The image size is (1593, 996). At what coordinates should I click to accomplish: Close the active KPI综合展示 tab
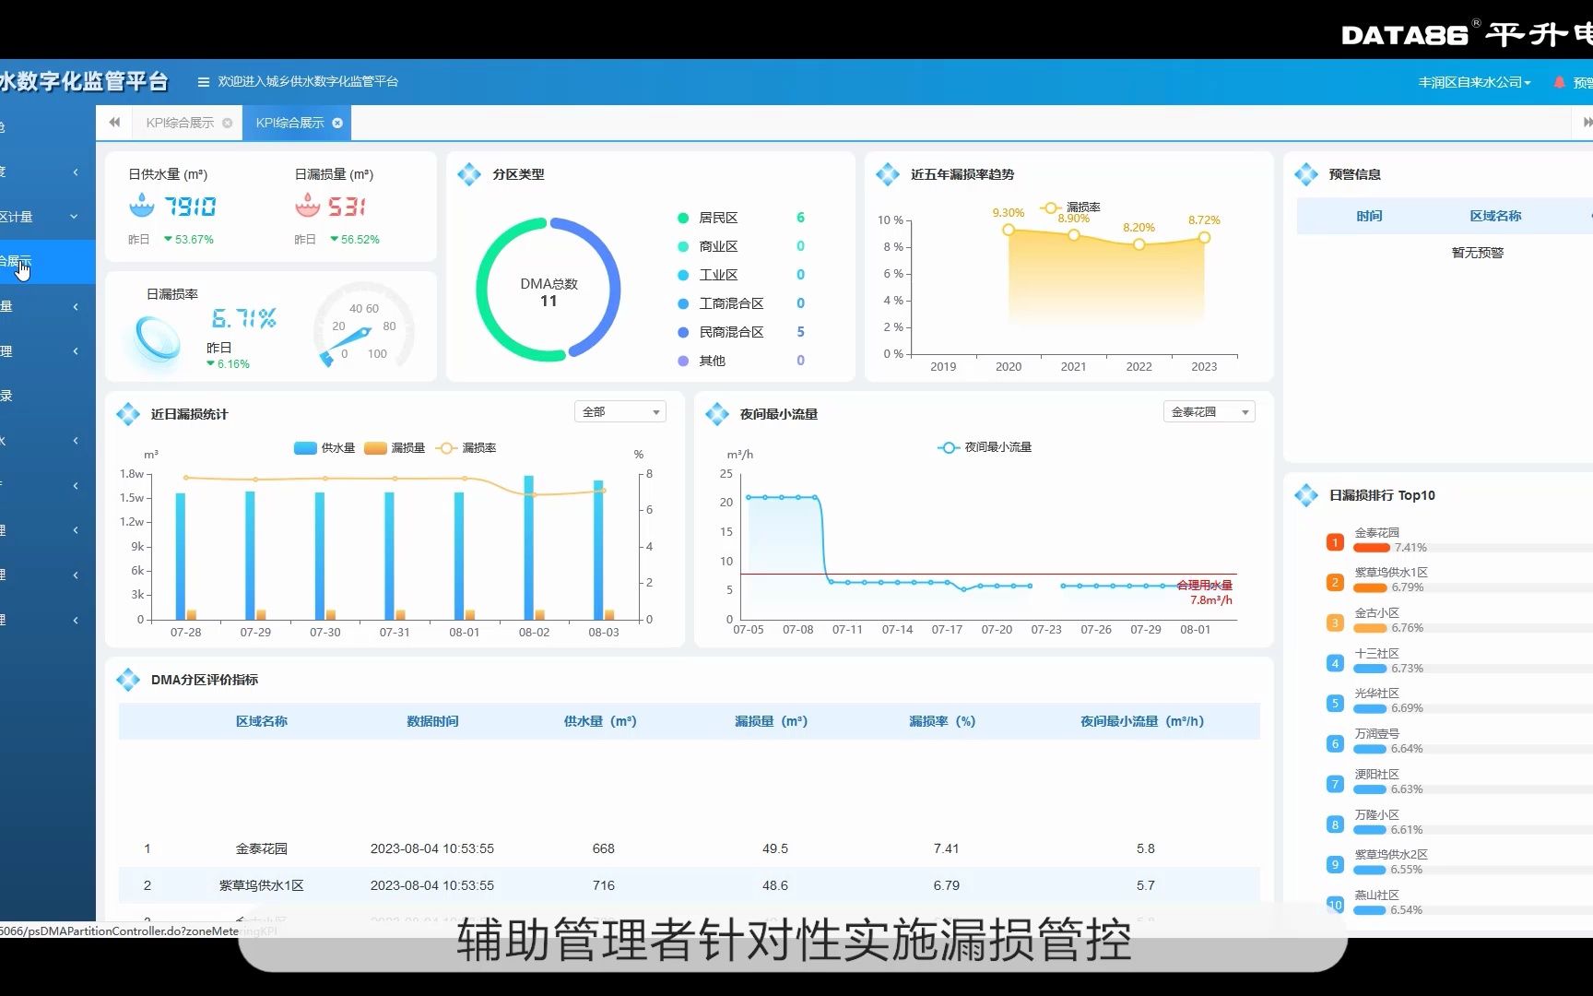pos(337,122)
